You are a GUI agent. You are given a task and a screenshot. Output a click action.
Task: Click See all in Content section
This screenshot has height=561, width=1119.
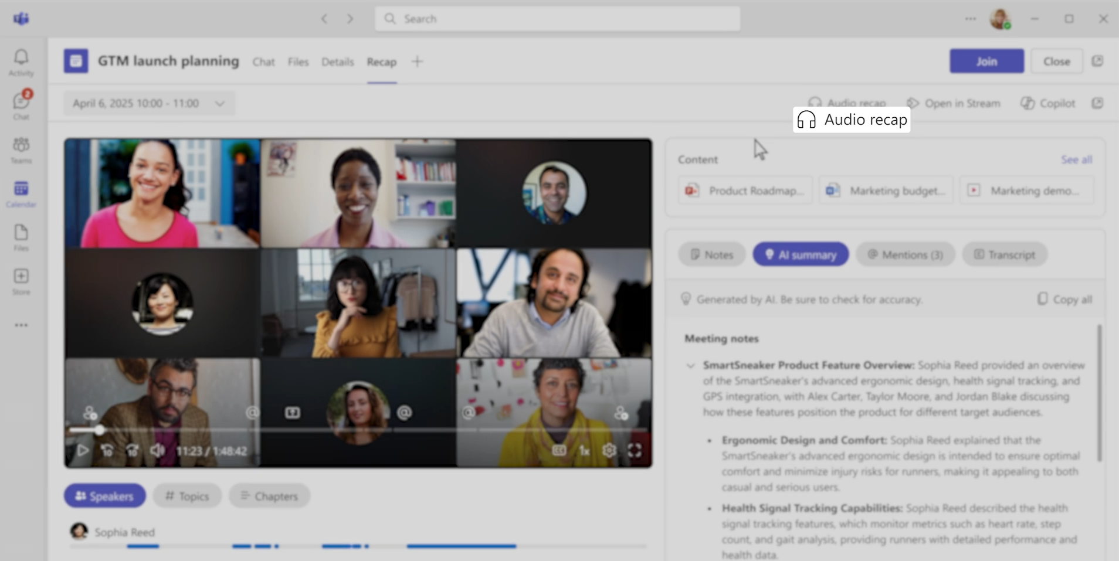point(1076,159)
